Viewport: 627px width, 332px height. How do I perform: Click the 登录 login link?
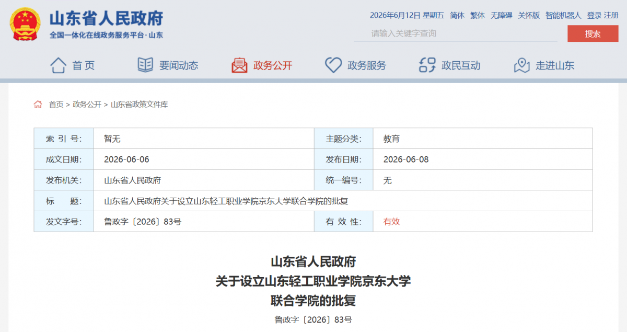click(594, 16)
